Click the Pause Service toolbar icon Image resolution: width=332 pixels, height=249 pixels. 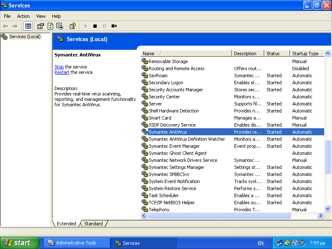point(105,26)
